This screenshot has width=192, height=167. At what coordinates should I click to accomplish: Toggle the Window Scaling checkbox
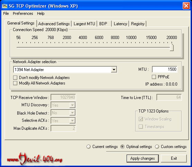point(141,119)
